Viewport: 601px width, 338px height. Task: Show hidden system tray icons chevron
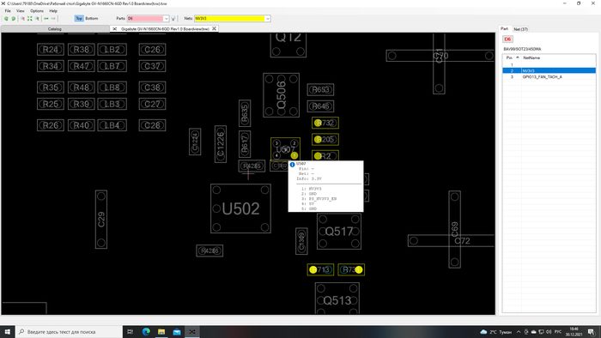519,332
